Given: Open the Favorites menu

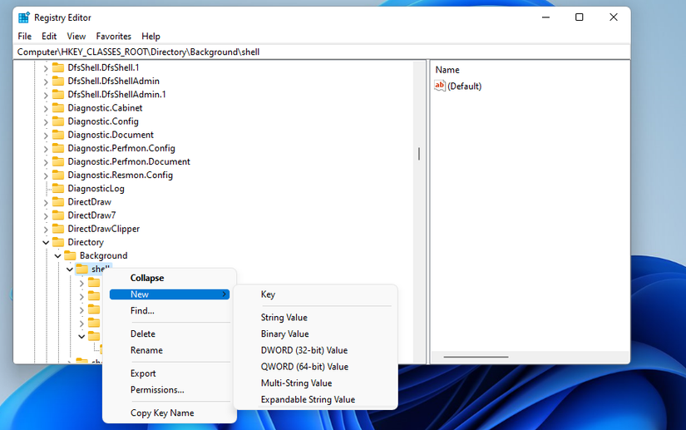Looking at the screenshot, I should tap(114, 37).
